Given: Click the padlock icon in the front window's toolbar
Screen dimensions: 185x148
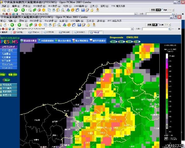Looking at the screenshot, I should [x=88, y=25].
